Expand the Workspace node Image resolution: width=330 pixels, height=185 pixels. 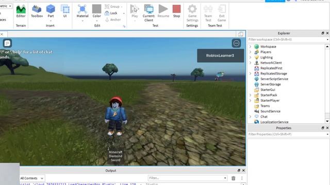point(250,47)
